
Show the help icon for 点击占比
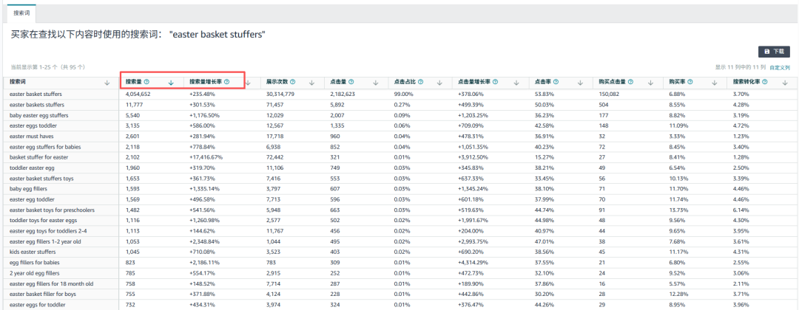(421, 82)
